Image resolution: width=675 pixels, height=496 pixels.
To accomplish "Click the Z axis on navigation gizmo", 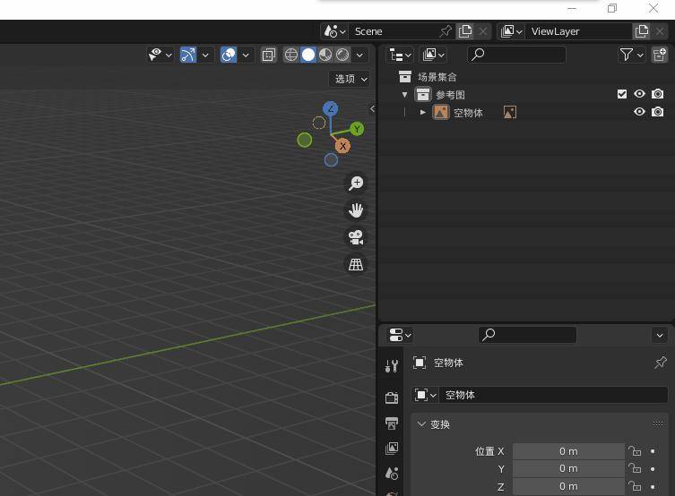I will (330, 109).
